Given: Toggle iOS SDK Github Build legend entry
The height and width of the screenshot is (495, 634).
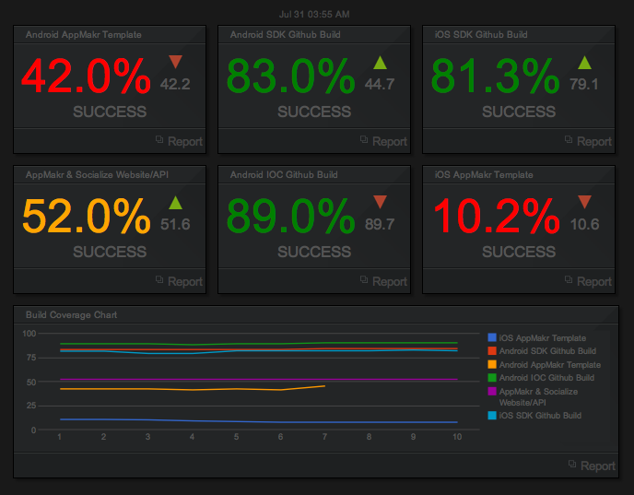Looking at the screenshot, I should (x=541, y=416).
